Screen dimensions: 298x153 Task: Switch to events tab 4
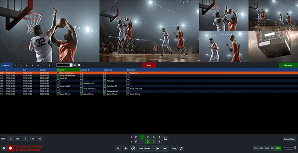click(x=26, y=65)
